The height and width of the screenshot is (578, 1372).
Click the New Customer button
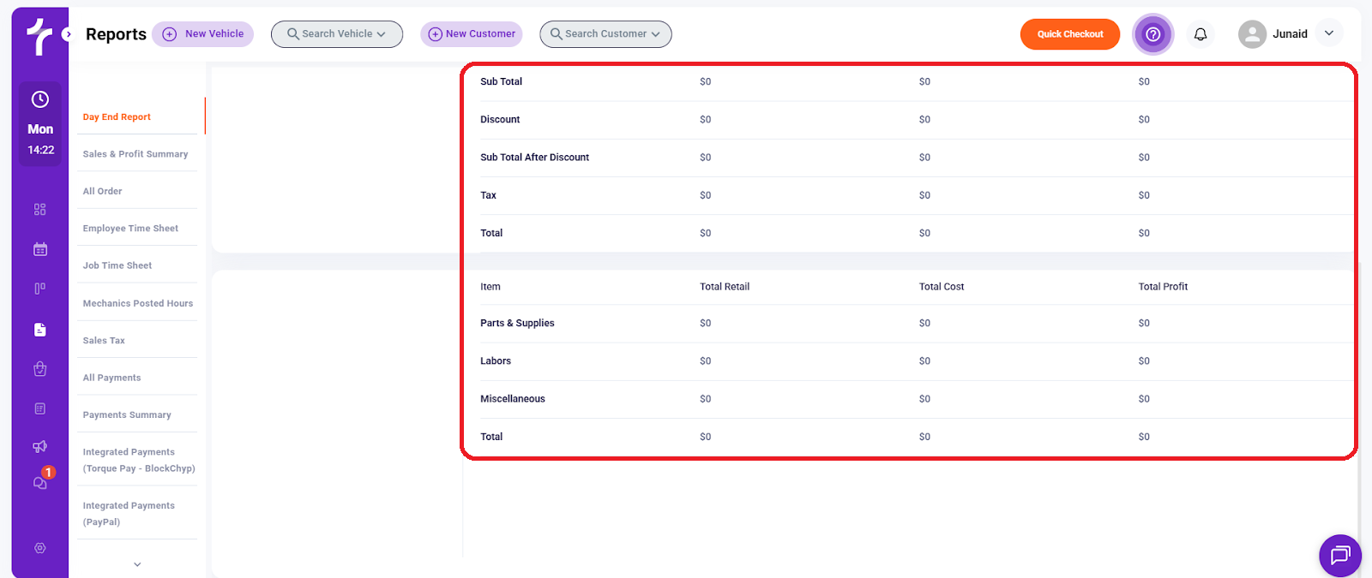pos(472,34)
